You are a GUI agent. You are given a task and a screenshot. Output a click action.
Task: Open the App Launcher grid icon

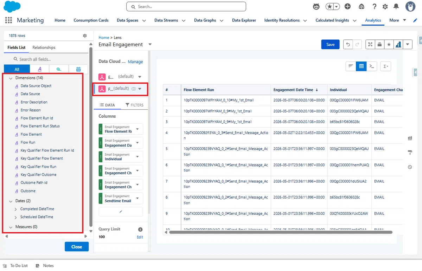point(8,20)
